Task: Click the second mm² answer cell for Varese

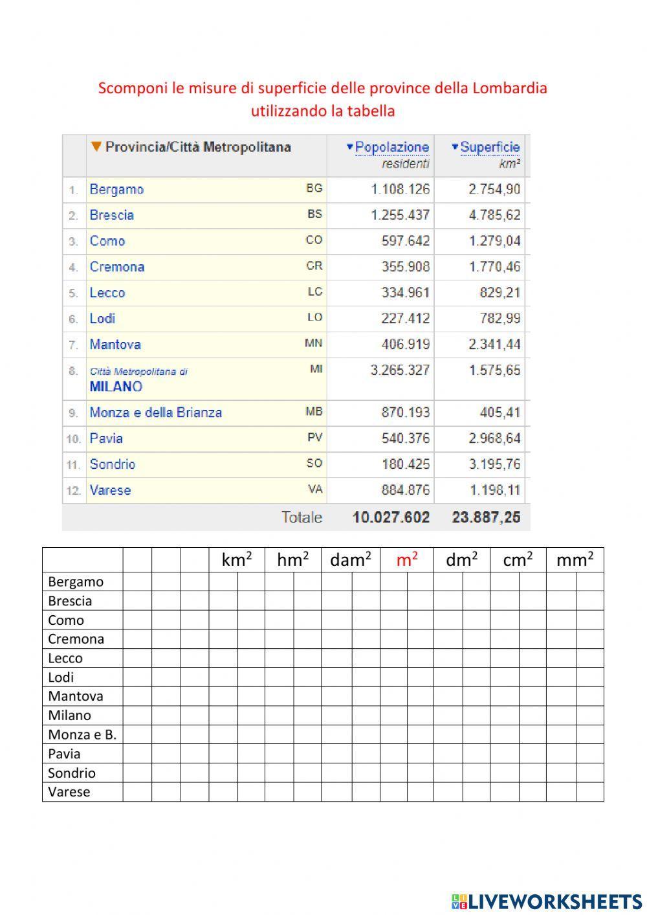Action: point(590,792)
